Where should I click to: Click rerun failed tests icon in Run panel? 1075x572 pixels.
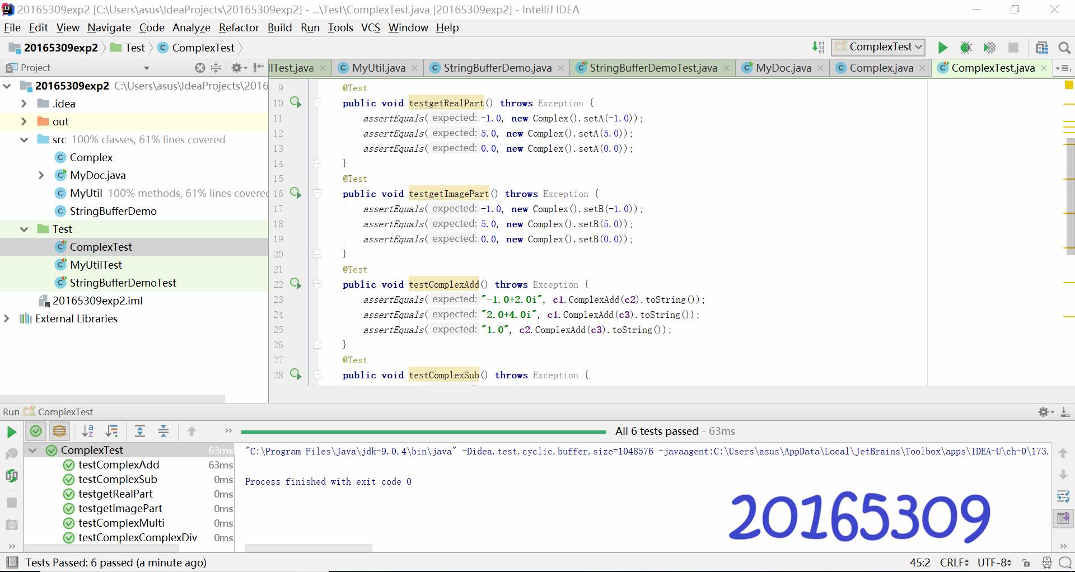click(11, 454)
